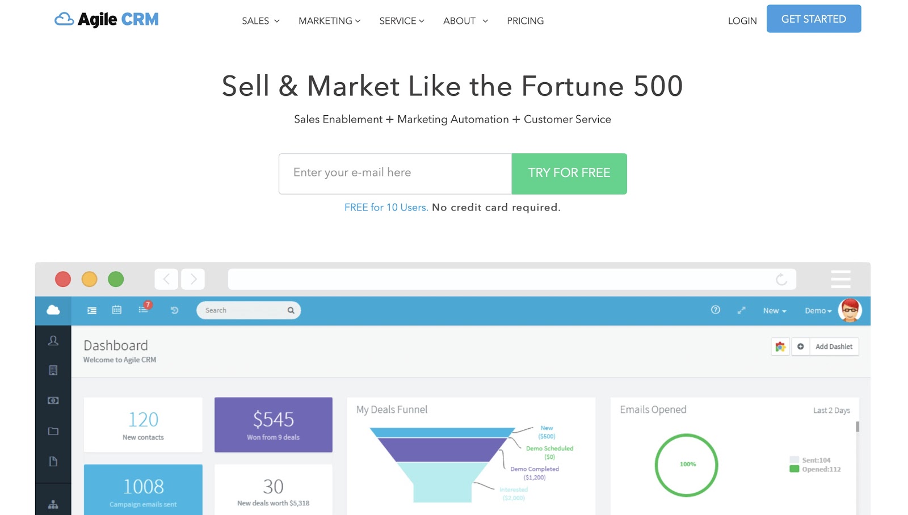Open the SERVICE menu

401,21
